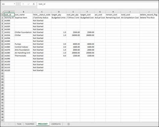Click the A1000 activity cell
159x127 pixels.
pos(9,20)
